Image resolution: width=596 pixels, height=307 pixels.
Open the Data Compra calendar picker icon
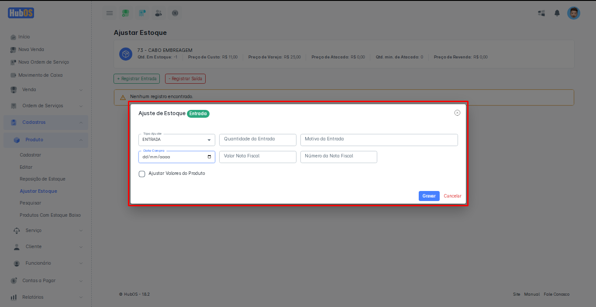[x=209, y=157]
